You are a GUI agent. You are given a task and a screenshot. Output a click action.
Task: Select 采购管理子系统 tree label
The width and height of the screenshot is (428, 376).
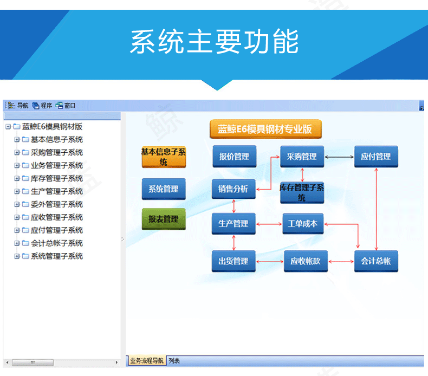(57, 153)
